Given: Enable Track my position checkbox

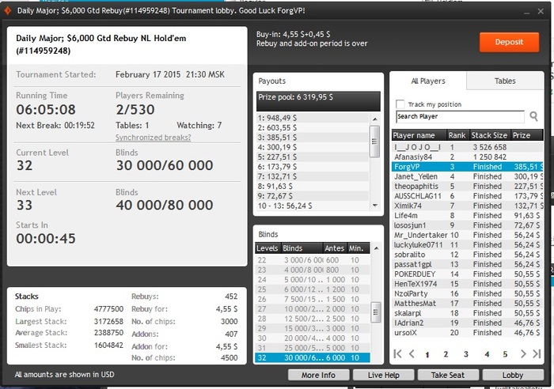Looking at the screenshot, I should coord(400,104).
